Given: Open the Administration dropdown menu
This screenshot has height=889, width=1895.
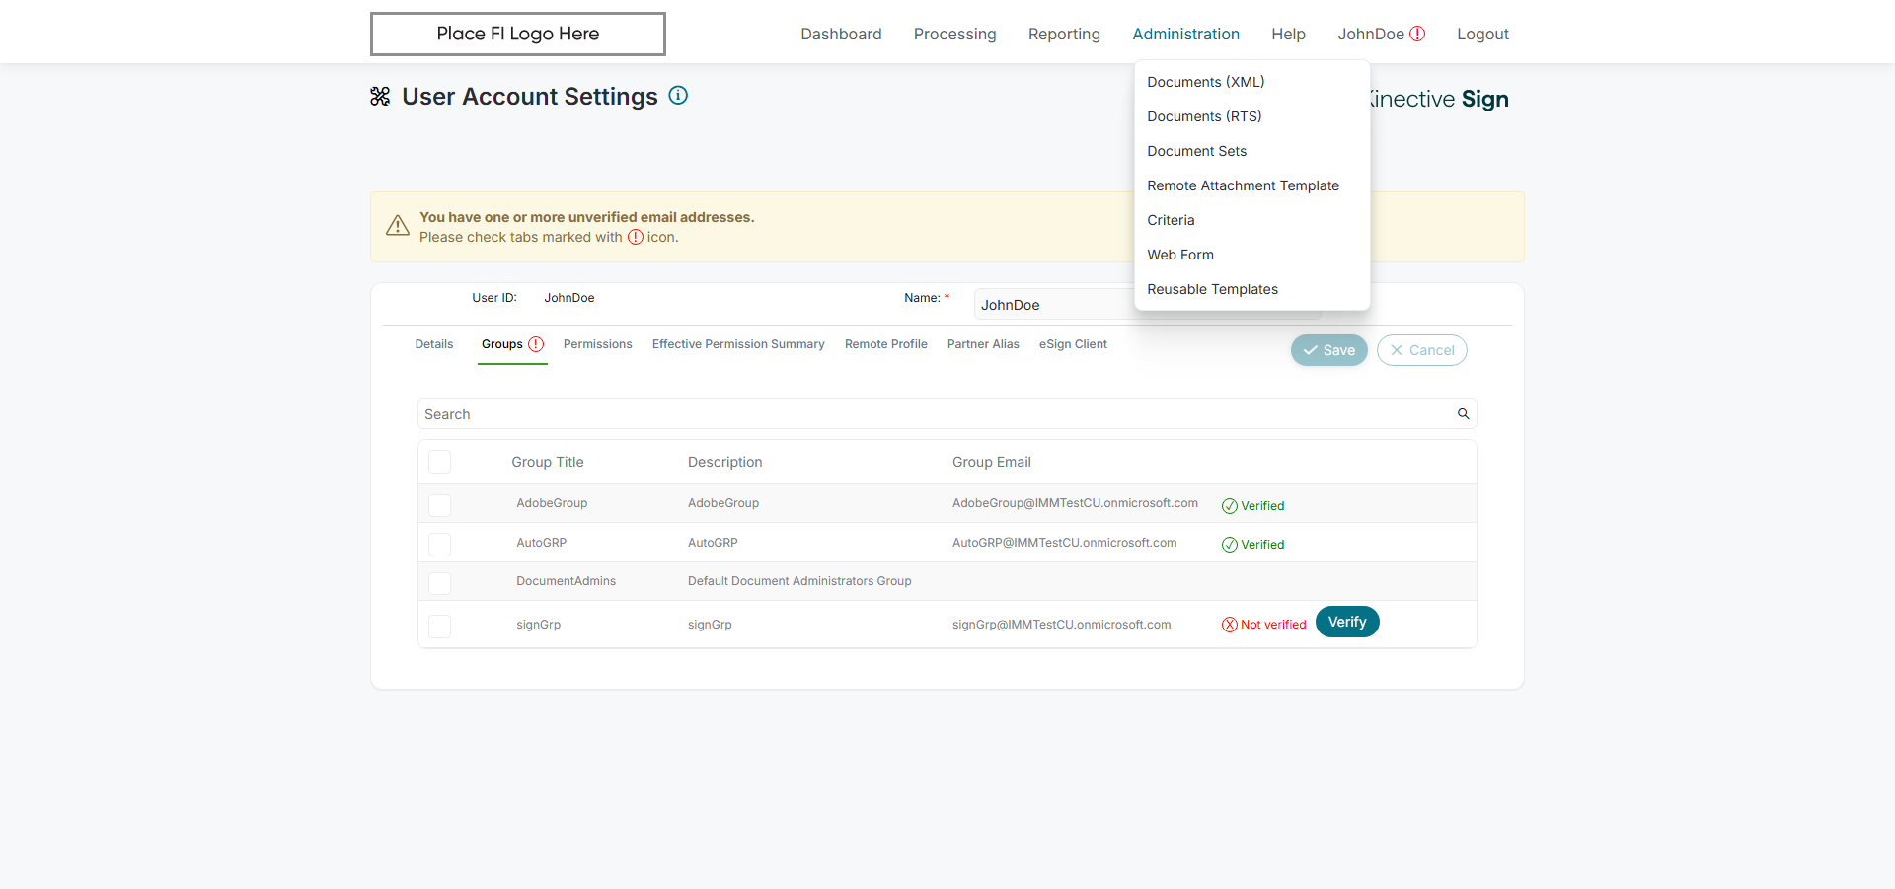Looking at the screenshot, I should (1185, 34).
